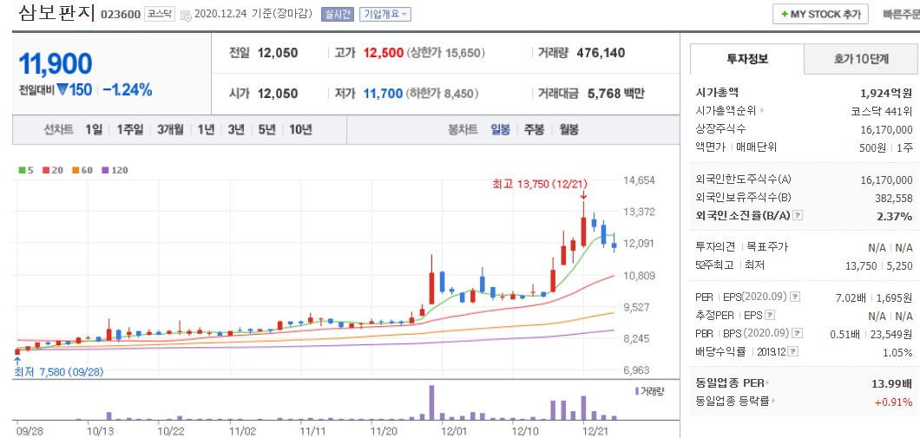Click the 52주최고 최저 value 13,750 | 5,250
Viewport: 920px width, 438px height.
click(x=879, y=266)
